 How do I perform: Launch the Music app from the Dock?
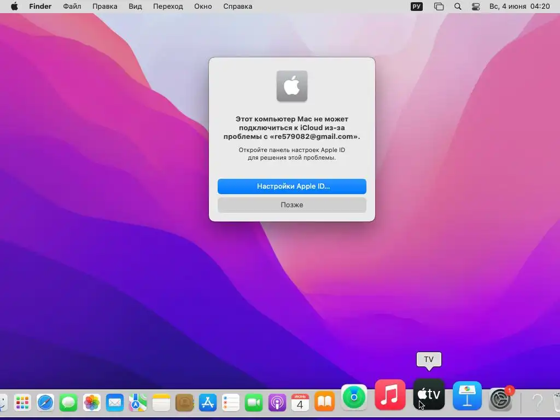pyautogui.click(x=390, y=395)
